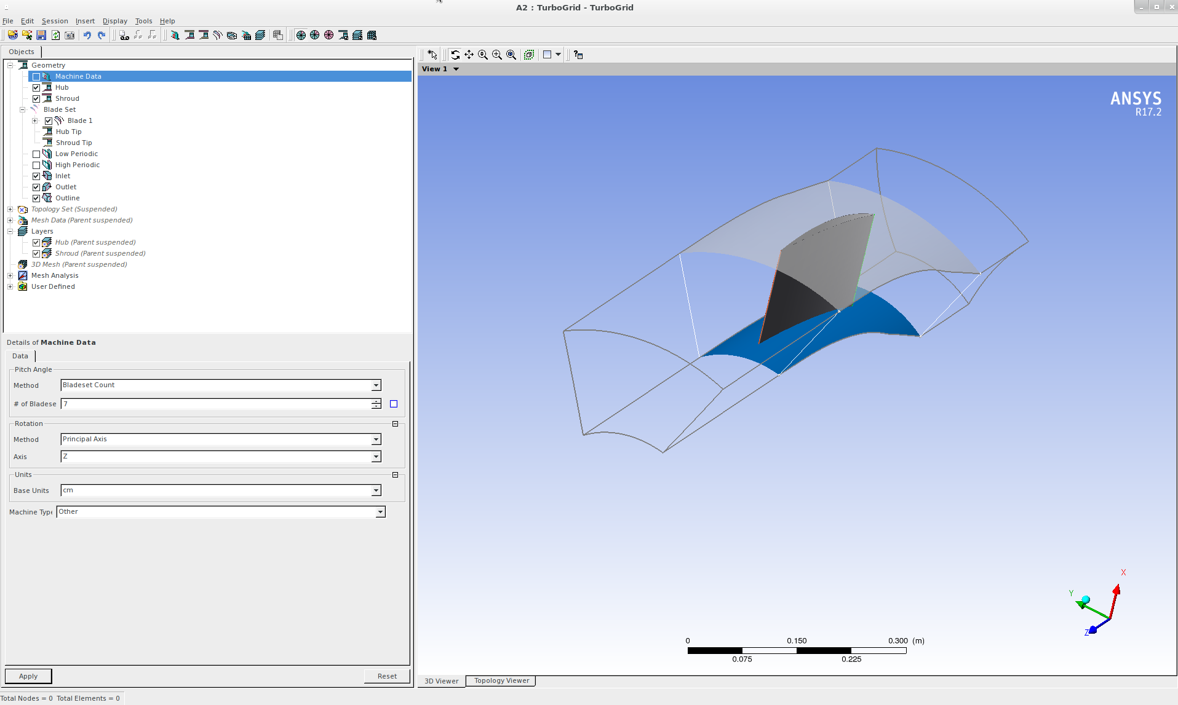This screenshot has height=705, width=1178.
Task: Enable the Low Periodic checkbox
Action: 36,154
